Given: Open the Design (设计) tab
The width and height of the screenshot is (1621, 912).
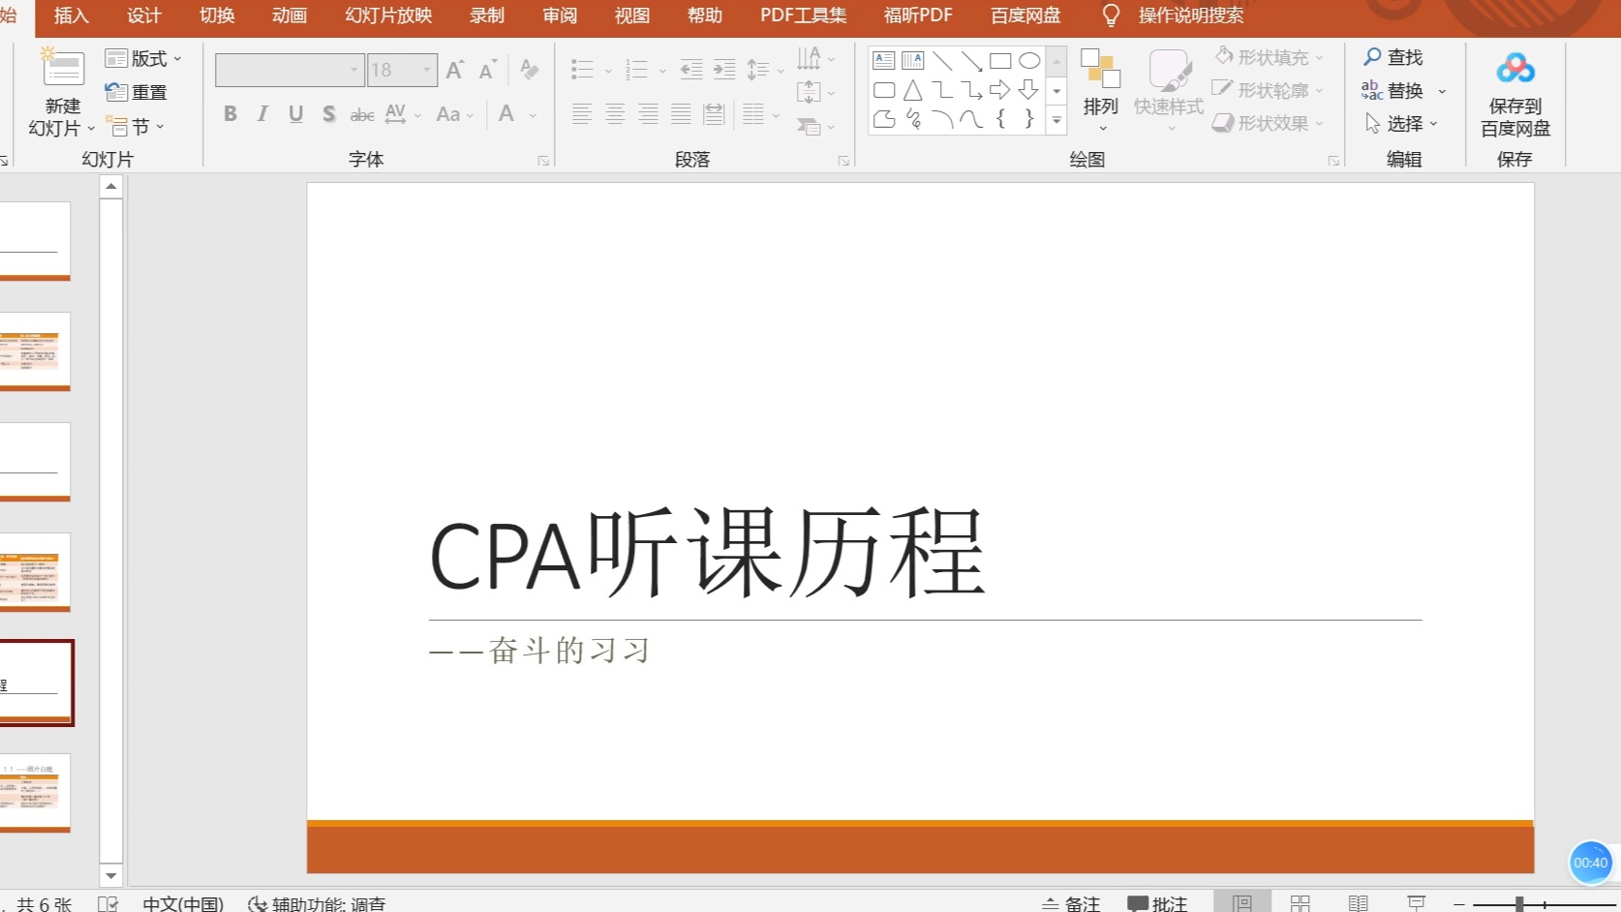Looking at the screenshot, I should pyautogui.click(x=143, y=15).
